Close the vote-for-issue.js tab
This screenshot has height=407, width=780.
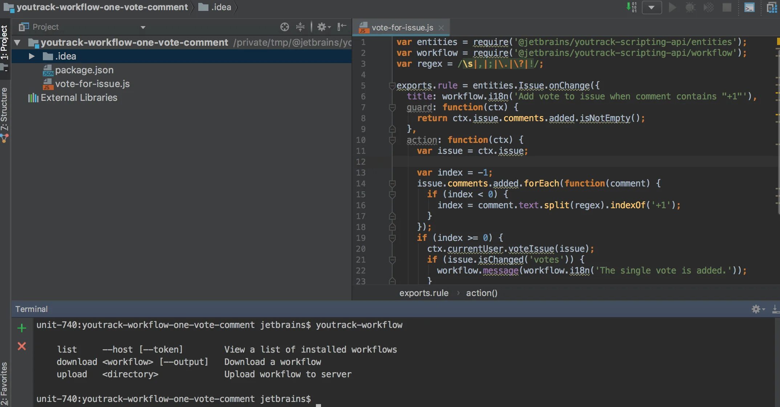[x=441, y=28]
